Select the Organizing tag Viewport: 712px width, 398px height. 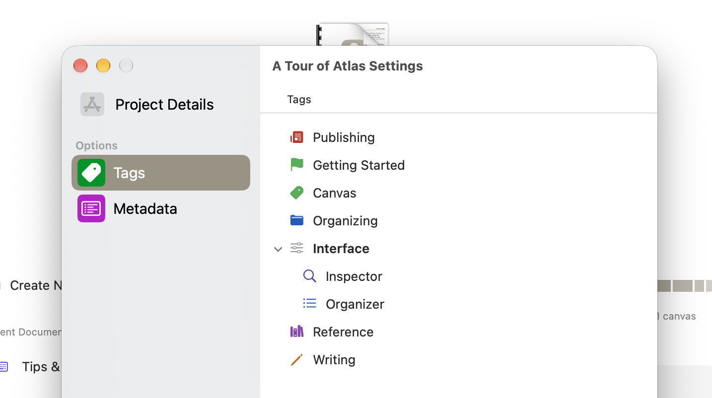click(346, 220)
